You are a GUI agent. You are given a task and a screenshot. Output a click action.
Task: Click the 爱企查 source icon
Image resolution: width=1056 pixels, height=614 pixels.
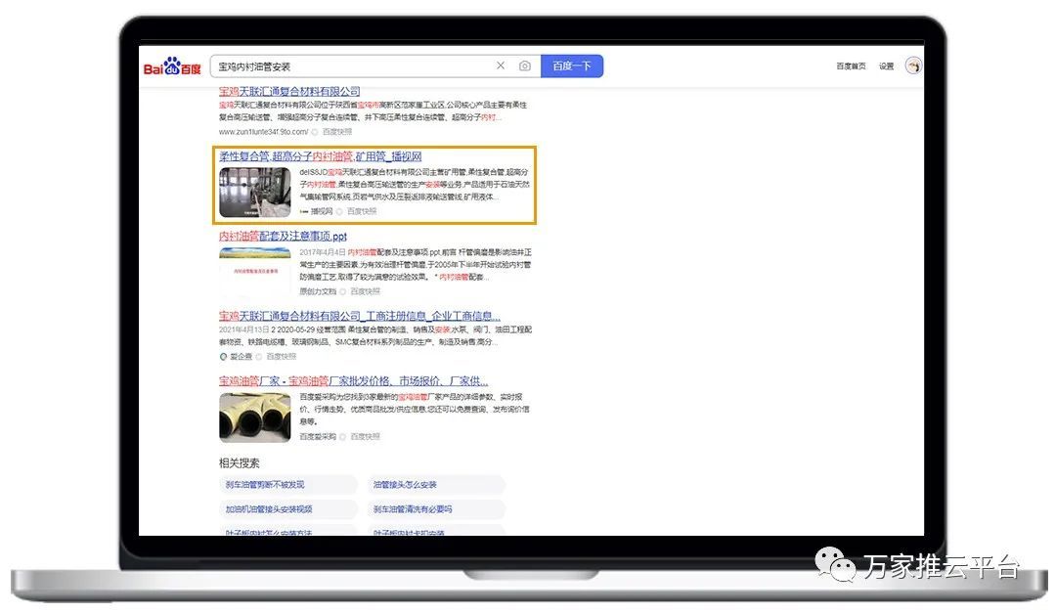[x=223, y=357]
